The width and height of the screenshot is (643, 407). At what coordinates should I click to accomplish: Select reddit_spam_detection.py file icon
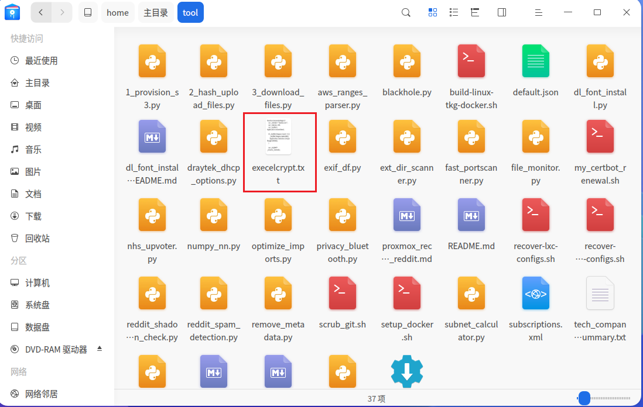click(x=214, y=293)
